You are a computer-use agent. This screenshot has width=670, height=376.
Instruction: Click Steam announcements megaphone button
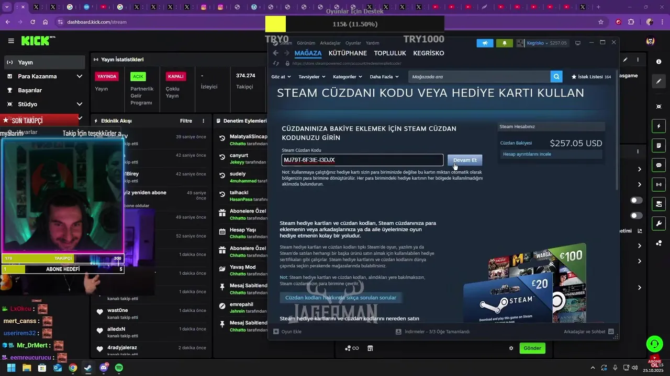click(485, 43)
